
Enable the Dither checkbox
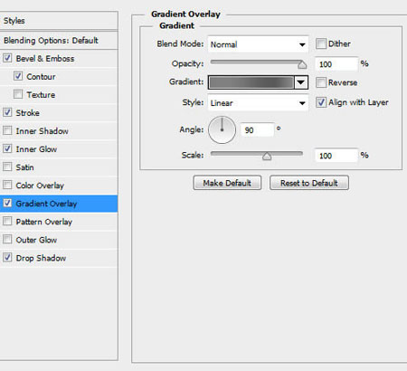tap(321, 43)
